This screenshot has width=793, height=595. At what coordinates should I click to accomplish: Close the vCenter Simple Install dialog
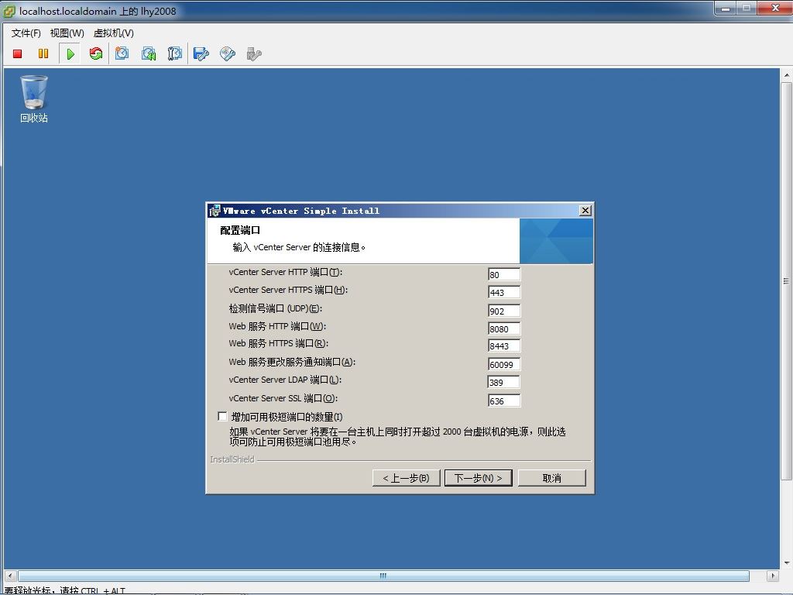[x=585, y=211]
